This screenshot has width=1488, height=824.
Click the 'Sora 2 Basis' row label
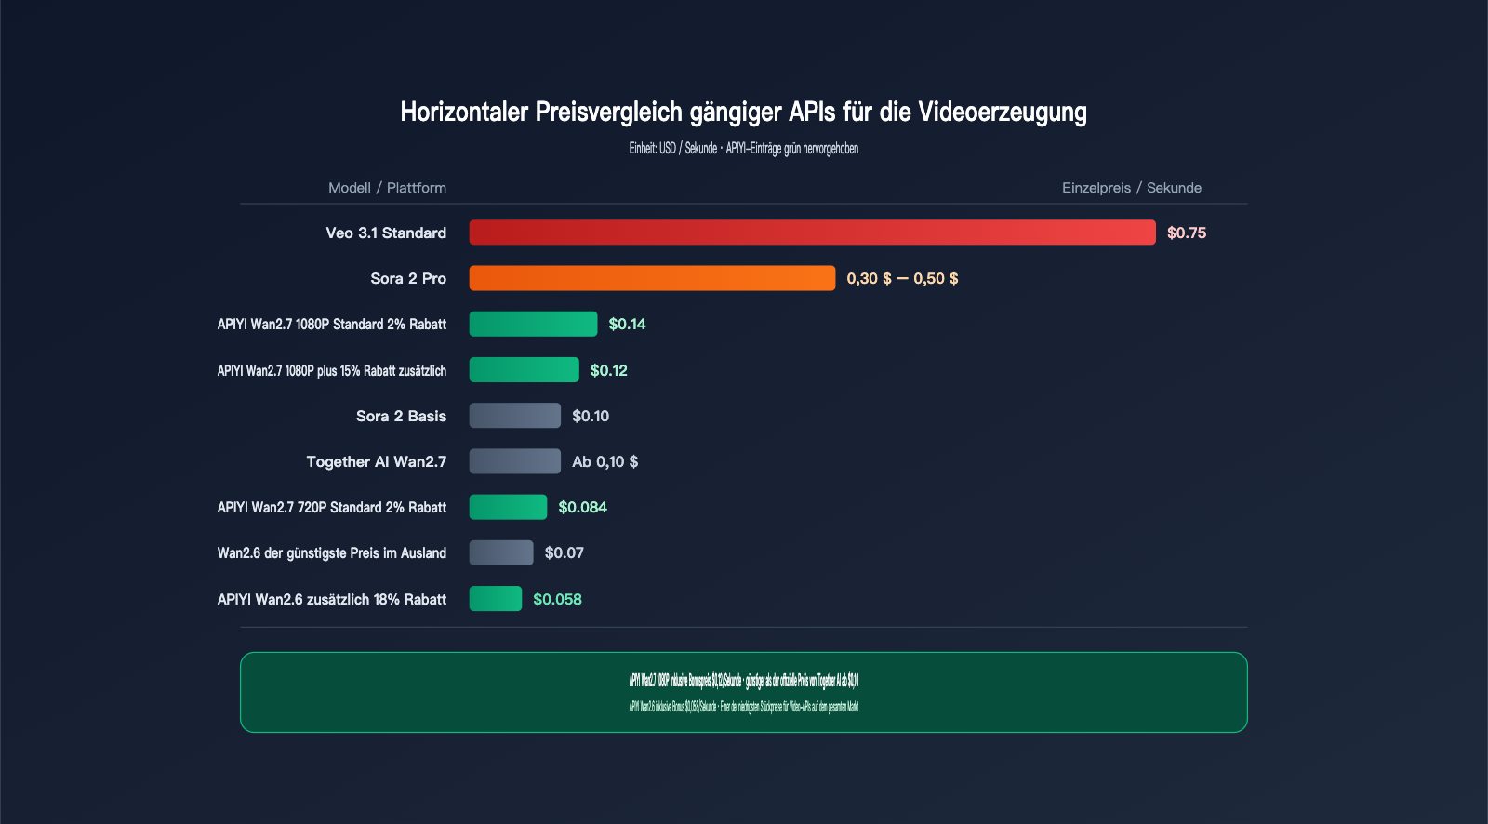pos(401,416)
